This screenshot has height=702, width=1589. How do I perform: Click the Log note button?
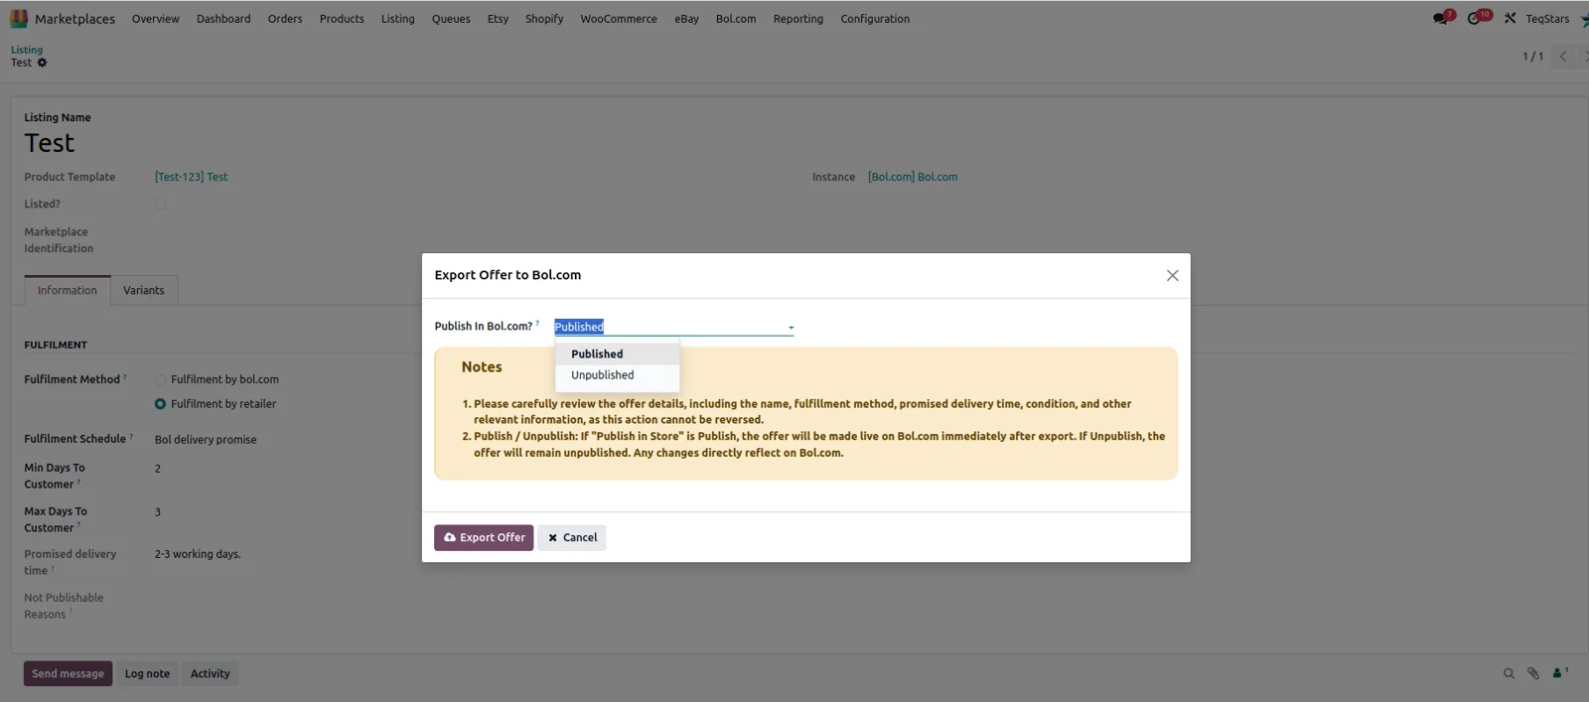coord(147,673)
